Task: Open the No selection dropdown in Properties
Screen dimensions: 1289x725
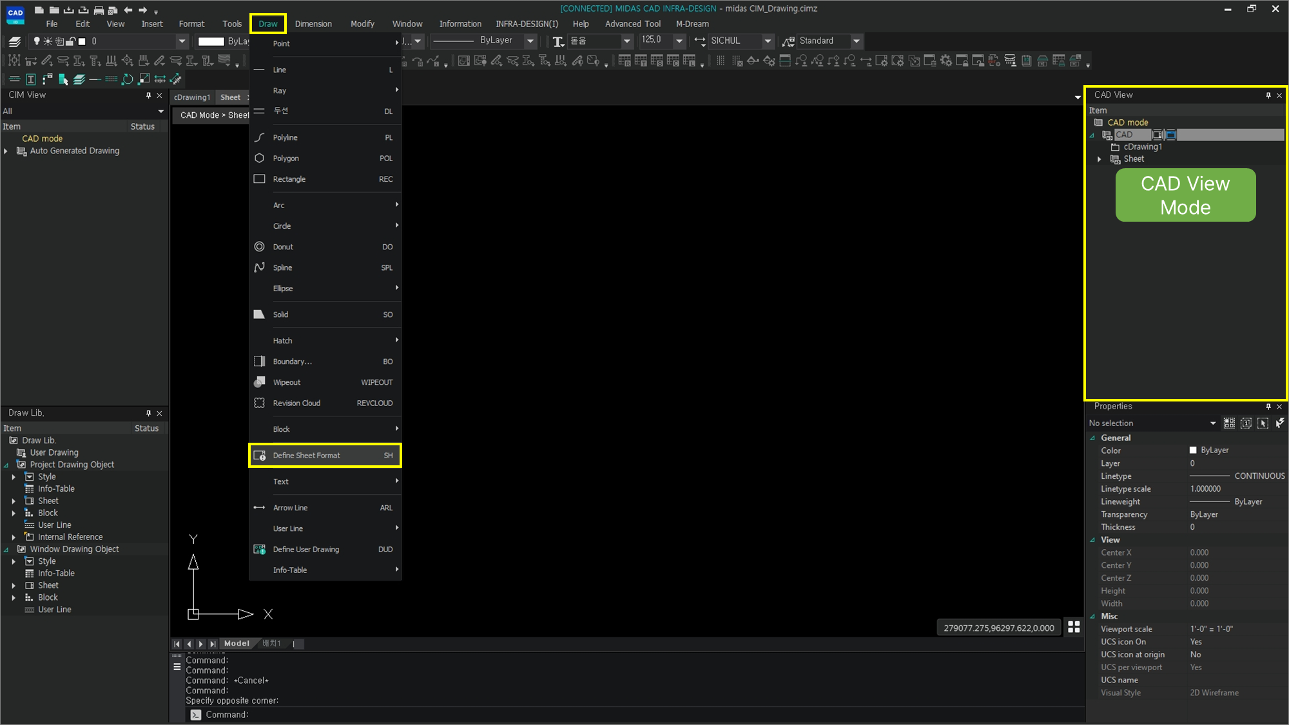Action: click(x=1212, y=423)
